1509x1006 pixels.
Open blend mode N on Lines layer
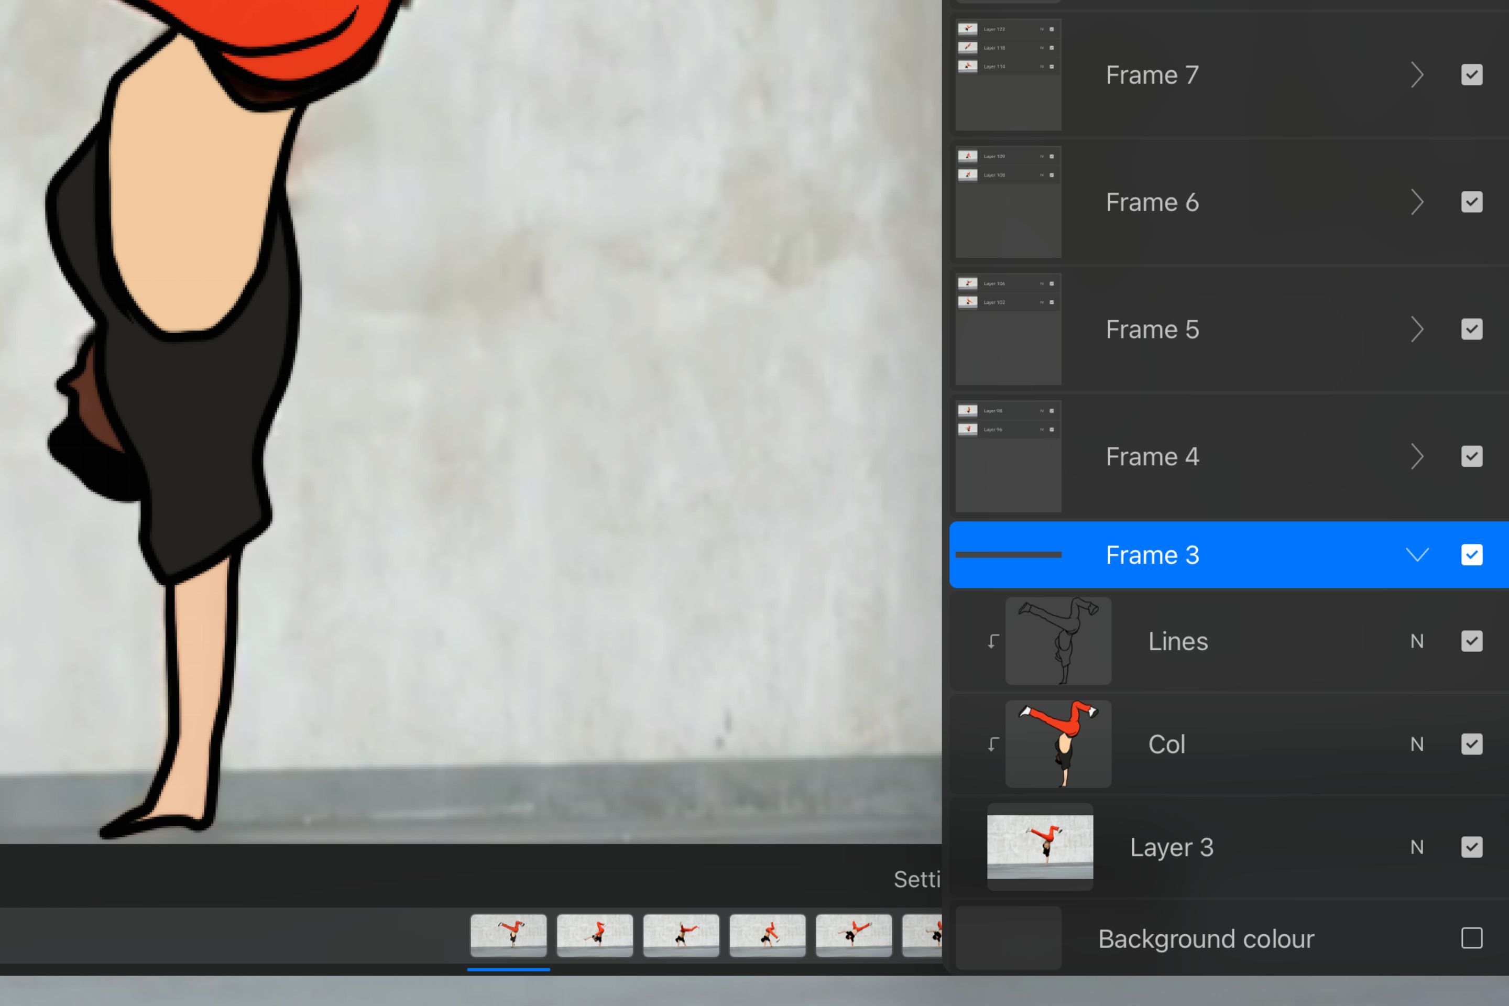click(1417, 641)
